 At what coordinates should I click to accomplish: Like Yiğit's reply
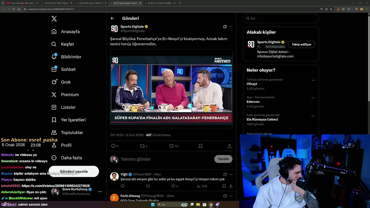(173, 186)
